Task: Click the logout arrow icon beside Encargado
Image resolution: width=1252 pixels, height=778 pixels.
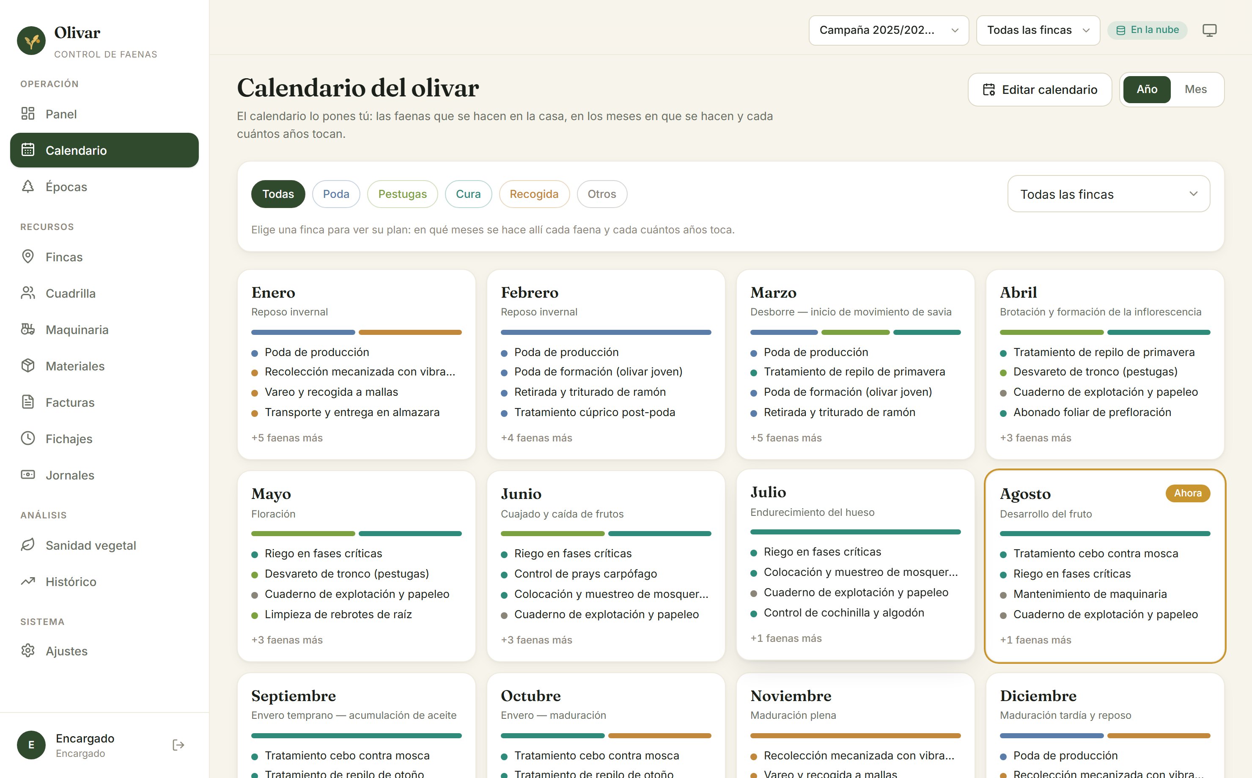Action: point(178,745)
